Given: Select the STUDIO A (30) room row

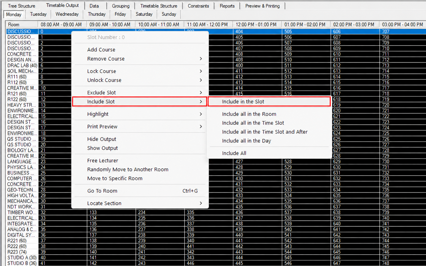Looking at the screenshot, I should (22, 258).
